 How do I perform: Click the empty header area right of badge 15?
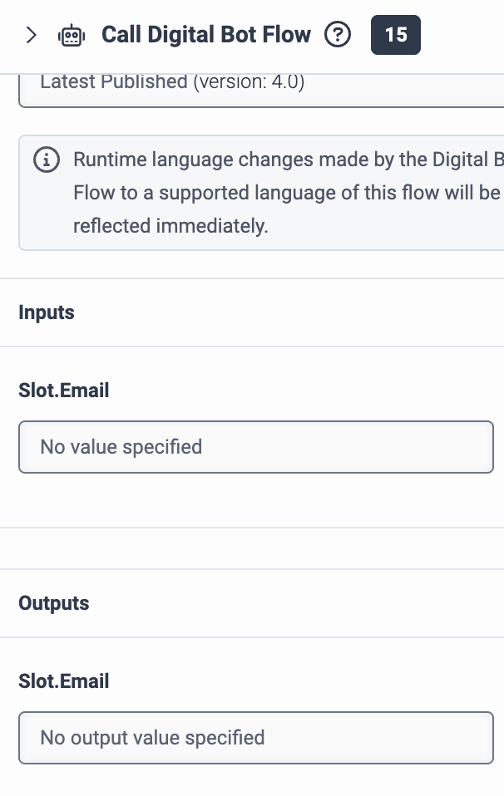tap(462, 35)
